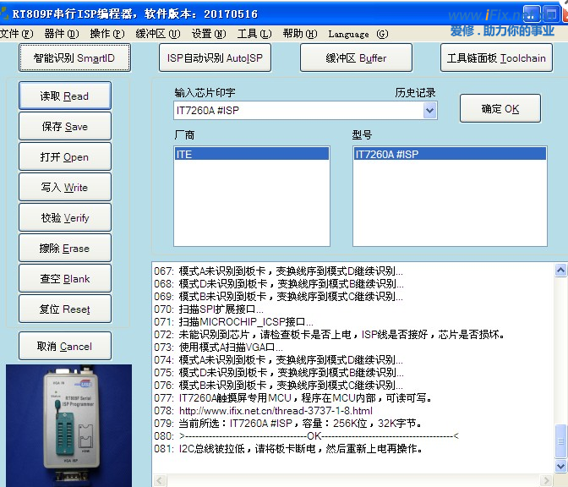568x487 pixels.
Task: Click the chip marking input field
Action: 298,111
